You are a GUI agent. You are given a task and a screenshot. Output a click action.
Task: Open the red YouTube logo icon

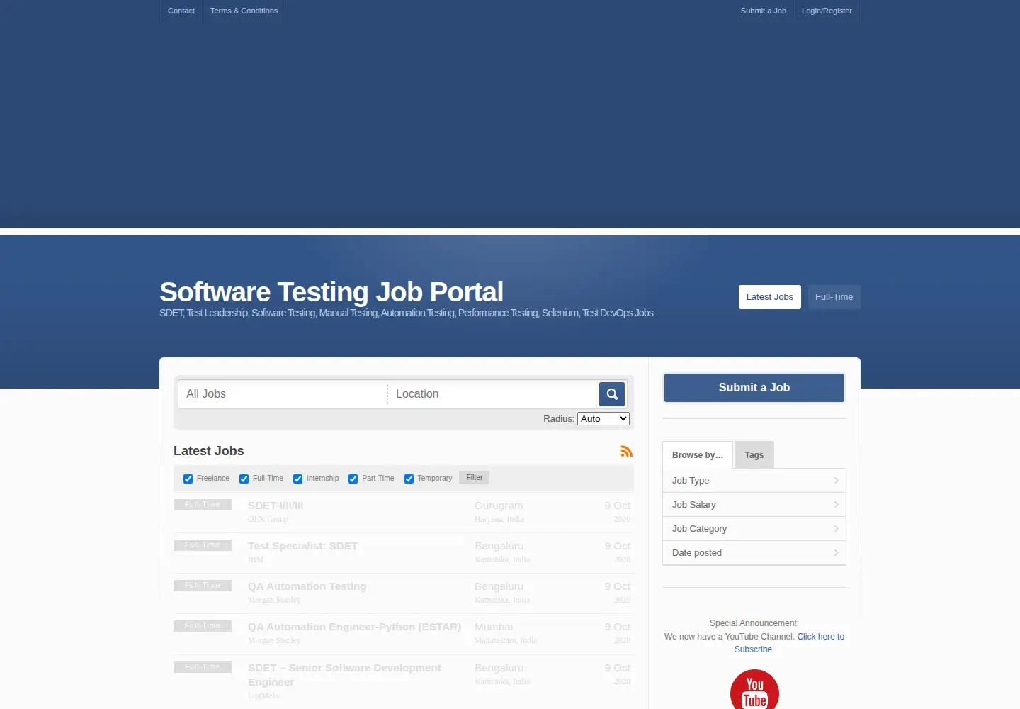coord(754,691)
